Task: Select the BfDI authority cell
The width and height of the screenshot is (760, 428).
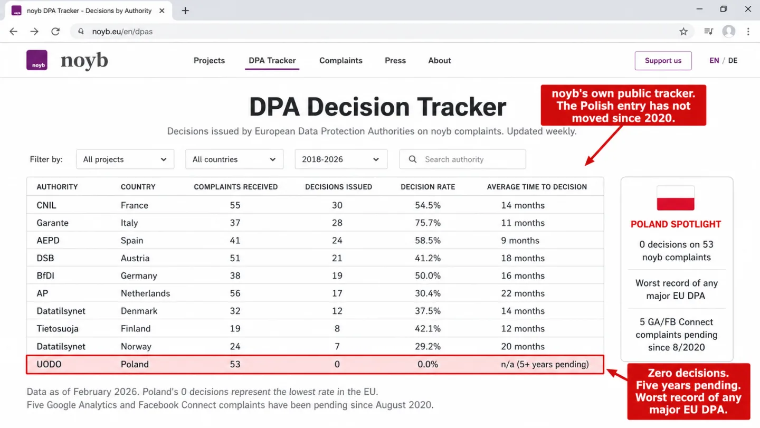Action: click(46, 276)
